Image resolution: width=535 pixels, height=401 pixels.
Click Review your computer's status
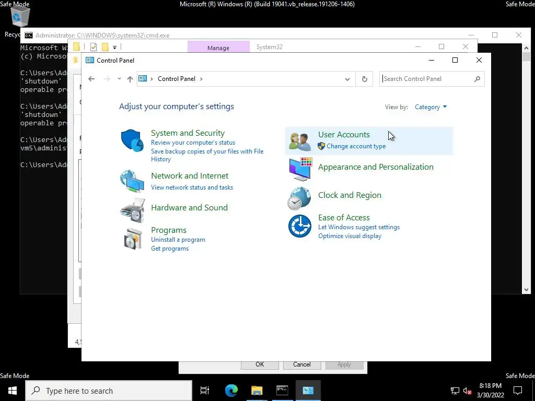[193, 143]
